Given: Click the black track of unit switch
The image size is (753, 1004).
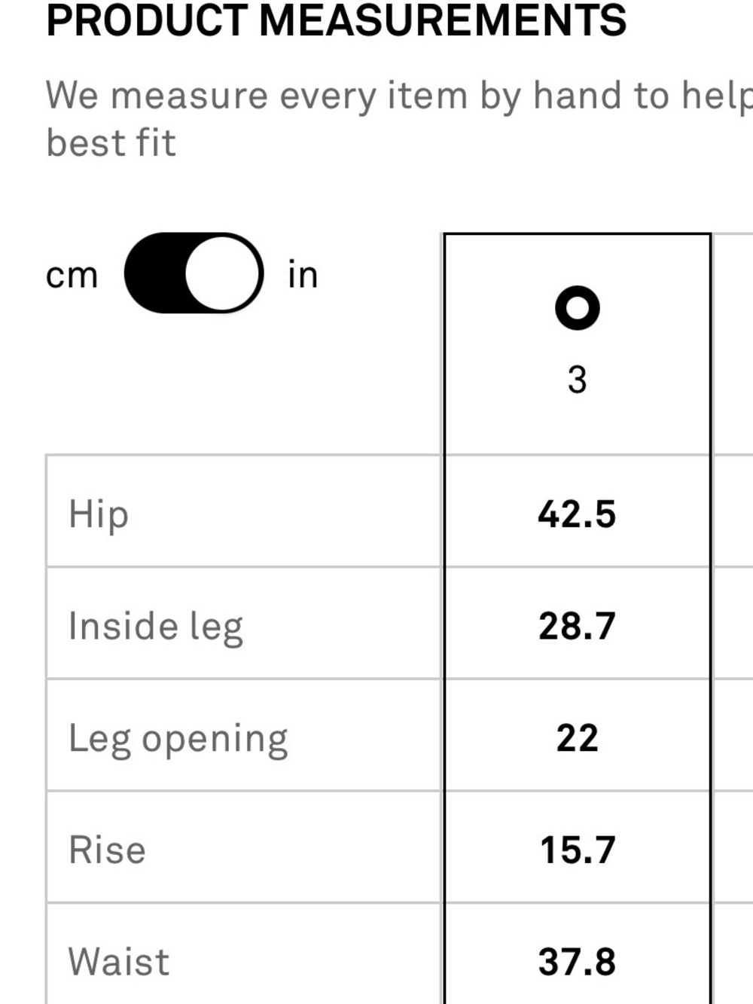Looking at the screenshot, I should (154, 273).
